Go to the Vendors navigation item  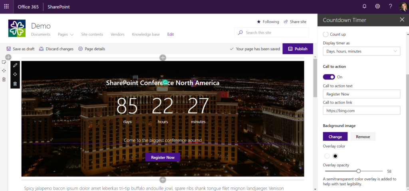[117, 34]
